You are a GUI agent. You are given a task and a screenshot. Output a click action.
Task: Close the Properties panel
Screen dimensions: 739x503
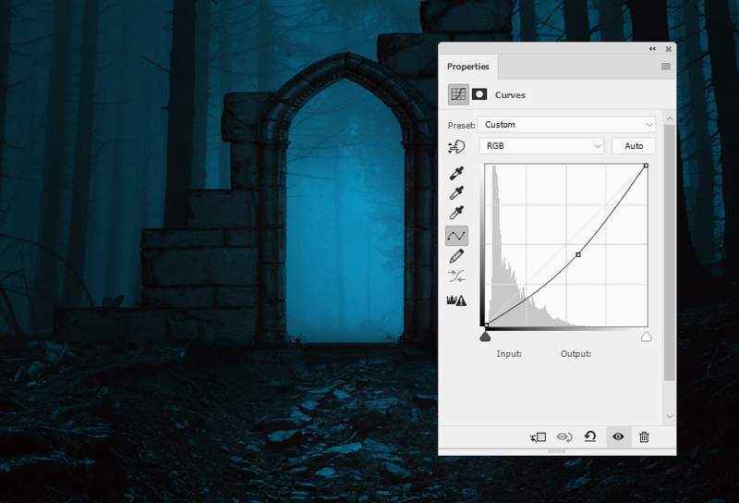pyautogui.click(x=668, y=49)
